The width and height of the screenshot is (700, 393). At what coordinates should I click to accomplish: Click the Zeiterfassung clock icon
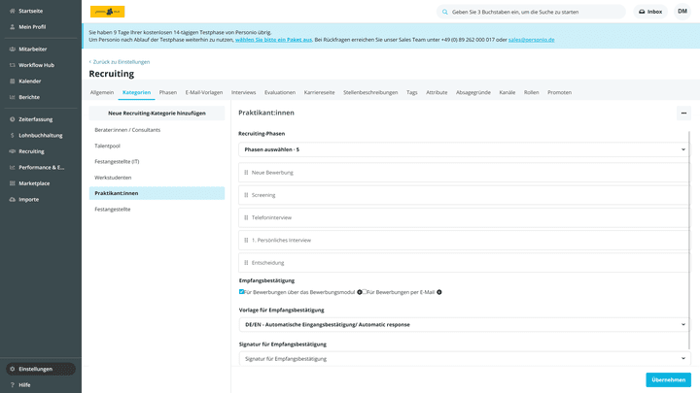click(x=12, y=119)
